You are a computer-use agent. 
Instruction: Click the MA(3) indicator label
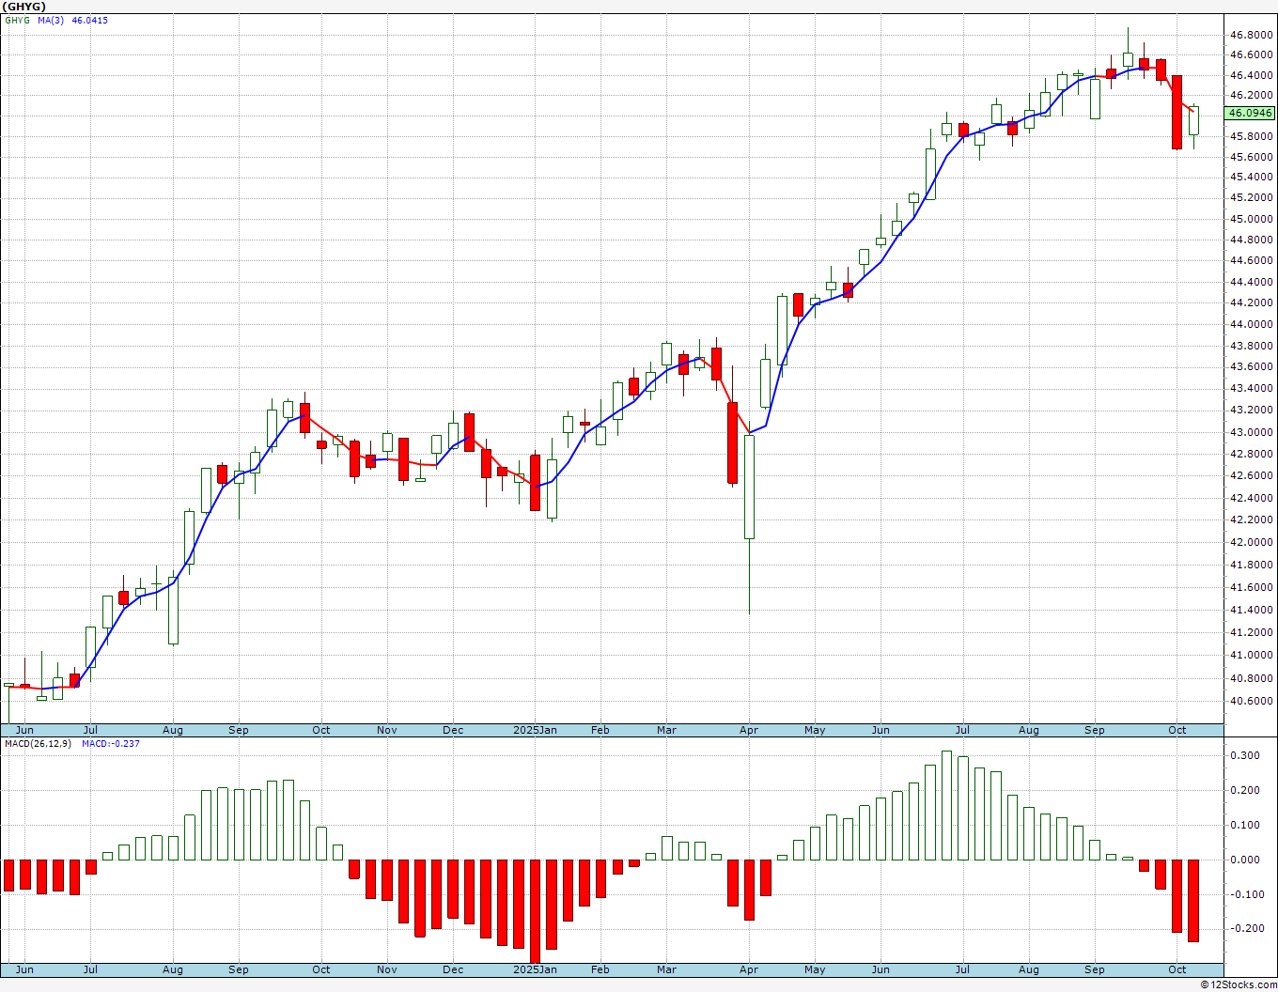click(x=51, y=20)
